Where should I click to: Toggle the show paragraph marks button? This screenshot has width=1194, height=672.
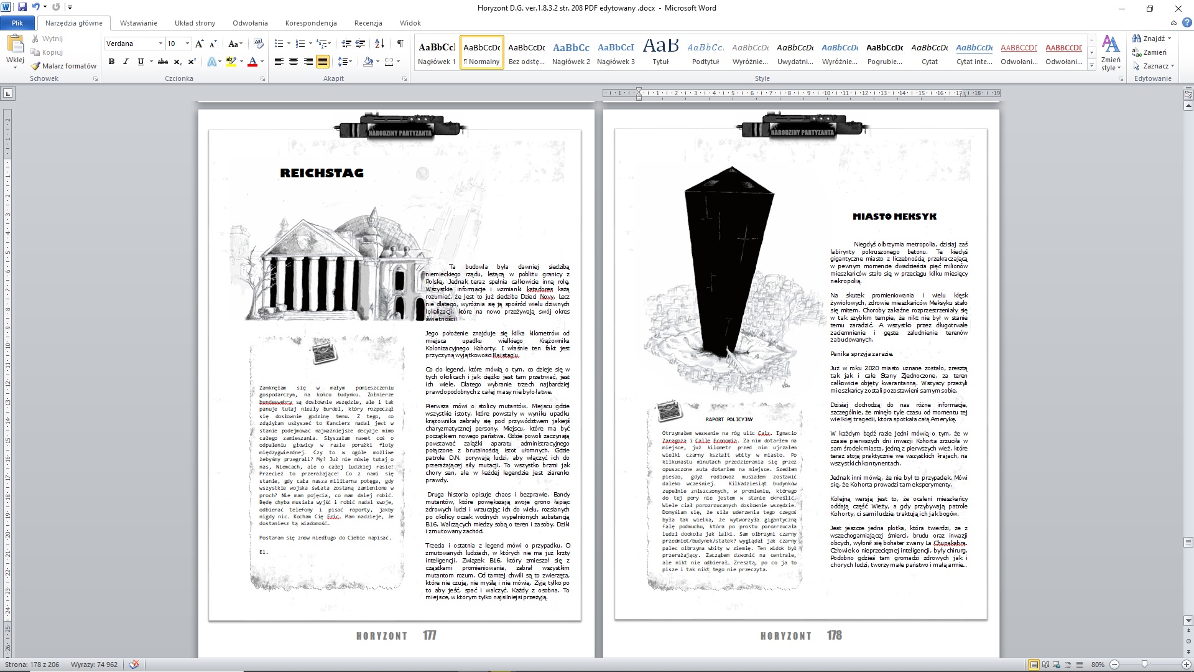tap(400, 44)
